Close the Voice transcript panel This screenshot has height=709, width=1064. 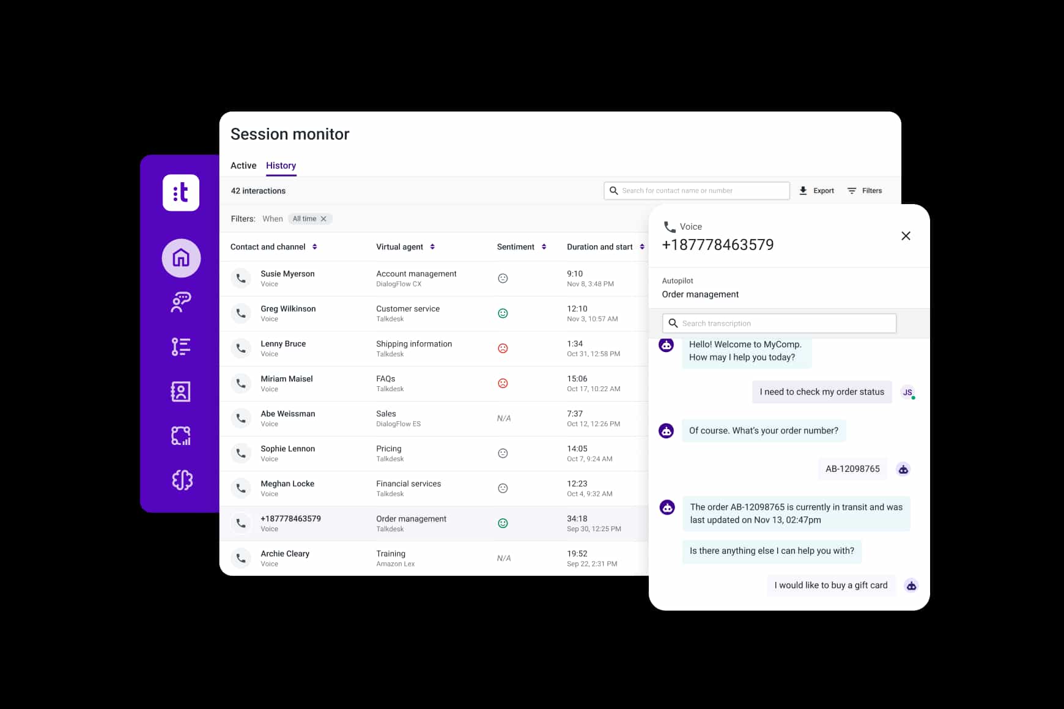click(906, 236)
